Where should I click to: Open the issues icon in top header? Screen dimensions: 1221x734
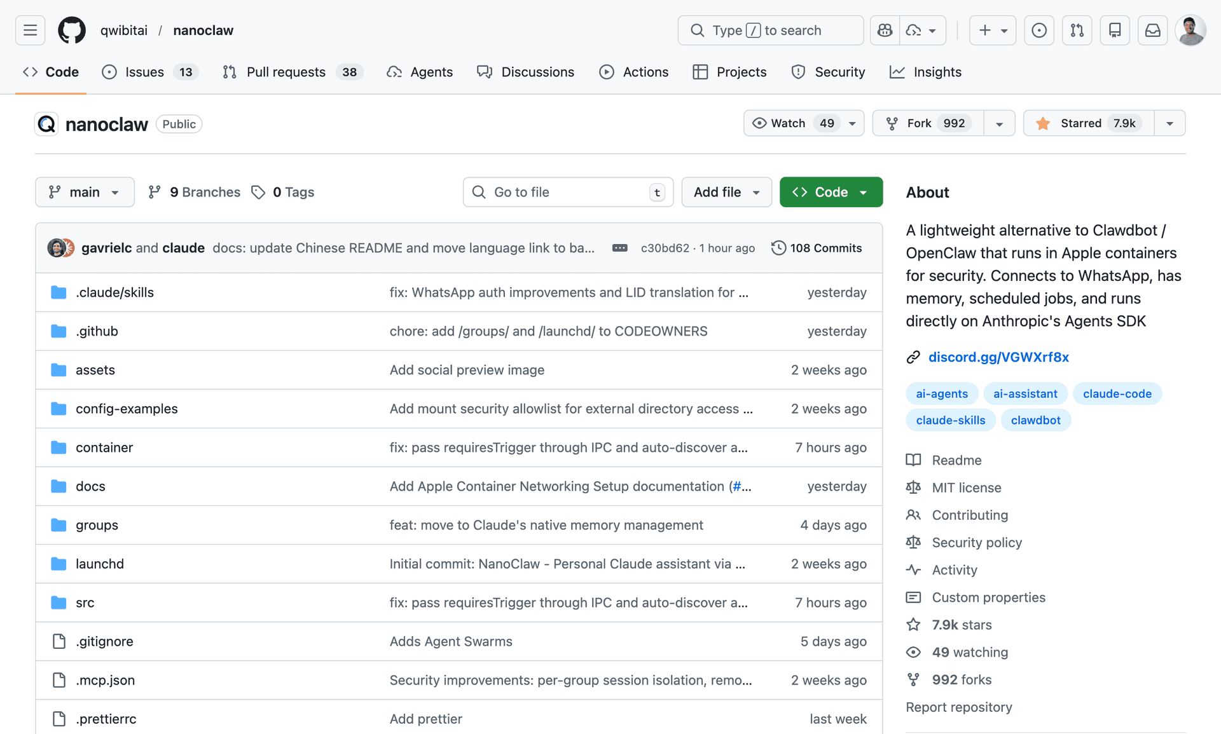pos(1038,30)
